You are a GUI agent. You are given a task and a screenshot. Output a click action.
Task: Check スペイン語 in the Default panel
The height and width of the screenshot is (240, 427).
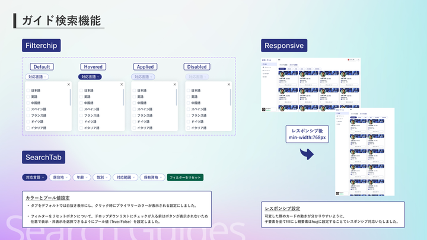pos(28,109)
